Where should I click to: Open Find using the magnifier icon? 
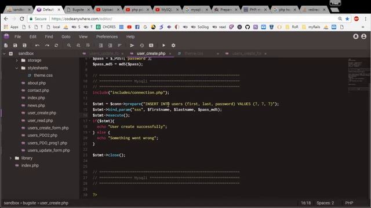[69, 45]
